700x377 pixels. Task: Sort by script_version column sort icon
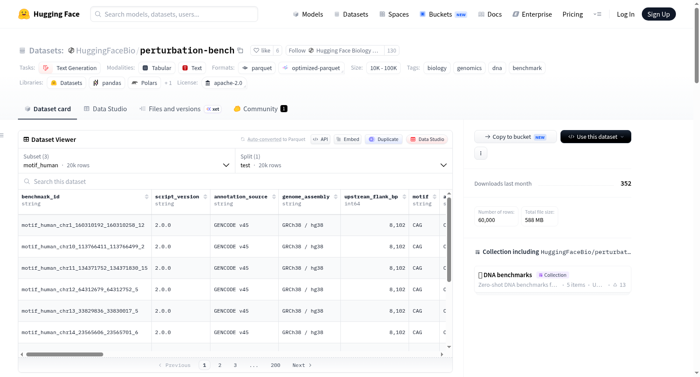click(205, 197)
